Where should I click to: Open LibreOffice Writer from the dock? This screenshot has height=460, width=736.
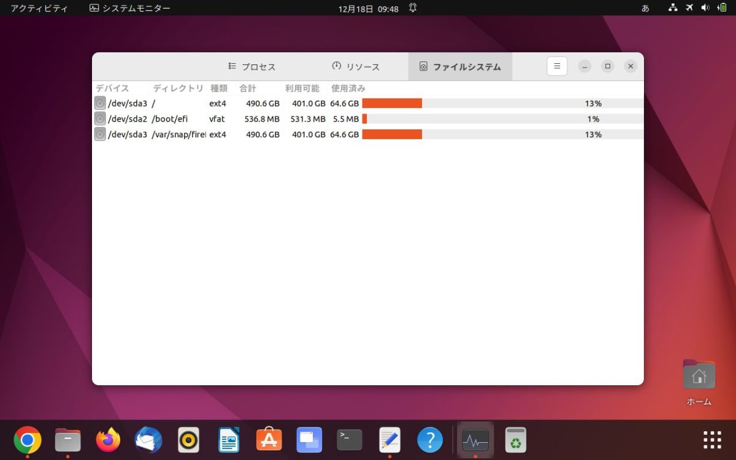point(229,440)
